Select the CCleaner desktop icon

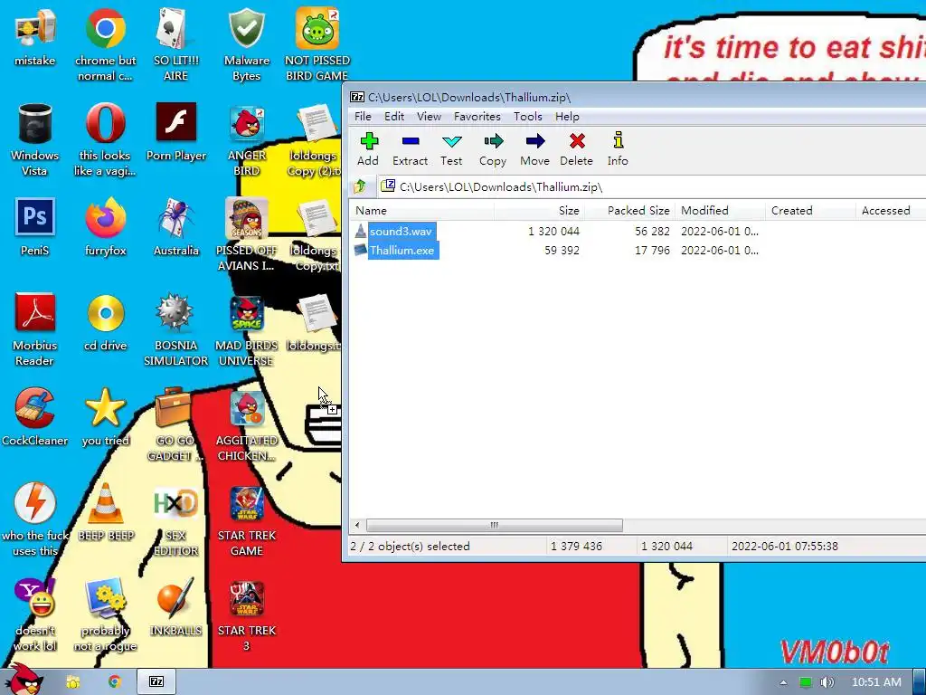click(x=34, y=416)
